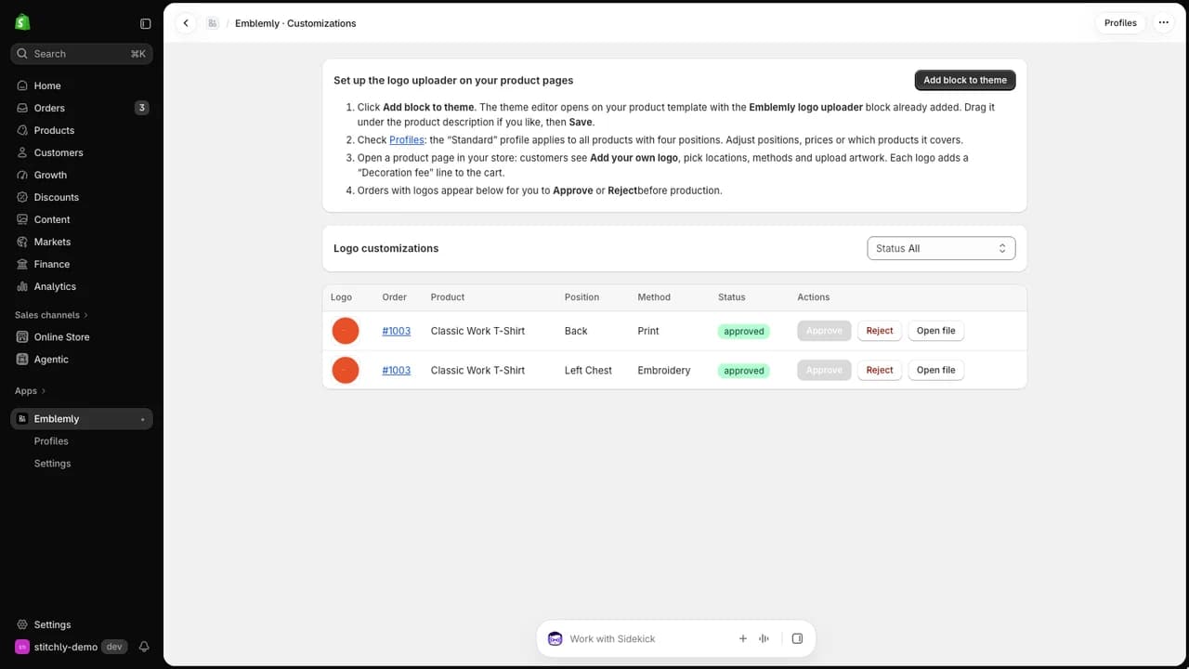
Task: Focus the Search field in sidebar
Action: 82,54
